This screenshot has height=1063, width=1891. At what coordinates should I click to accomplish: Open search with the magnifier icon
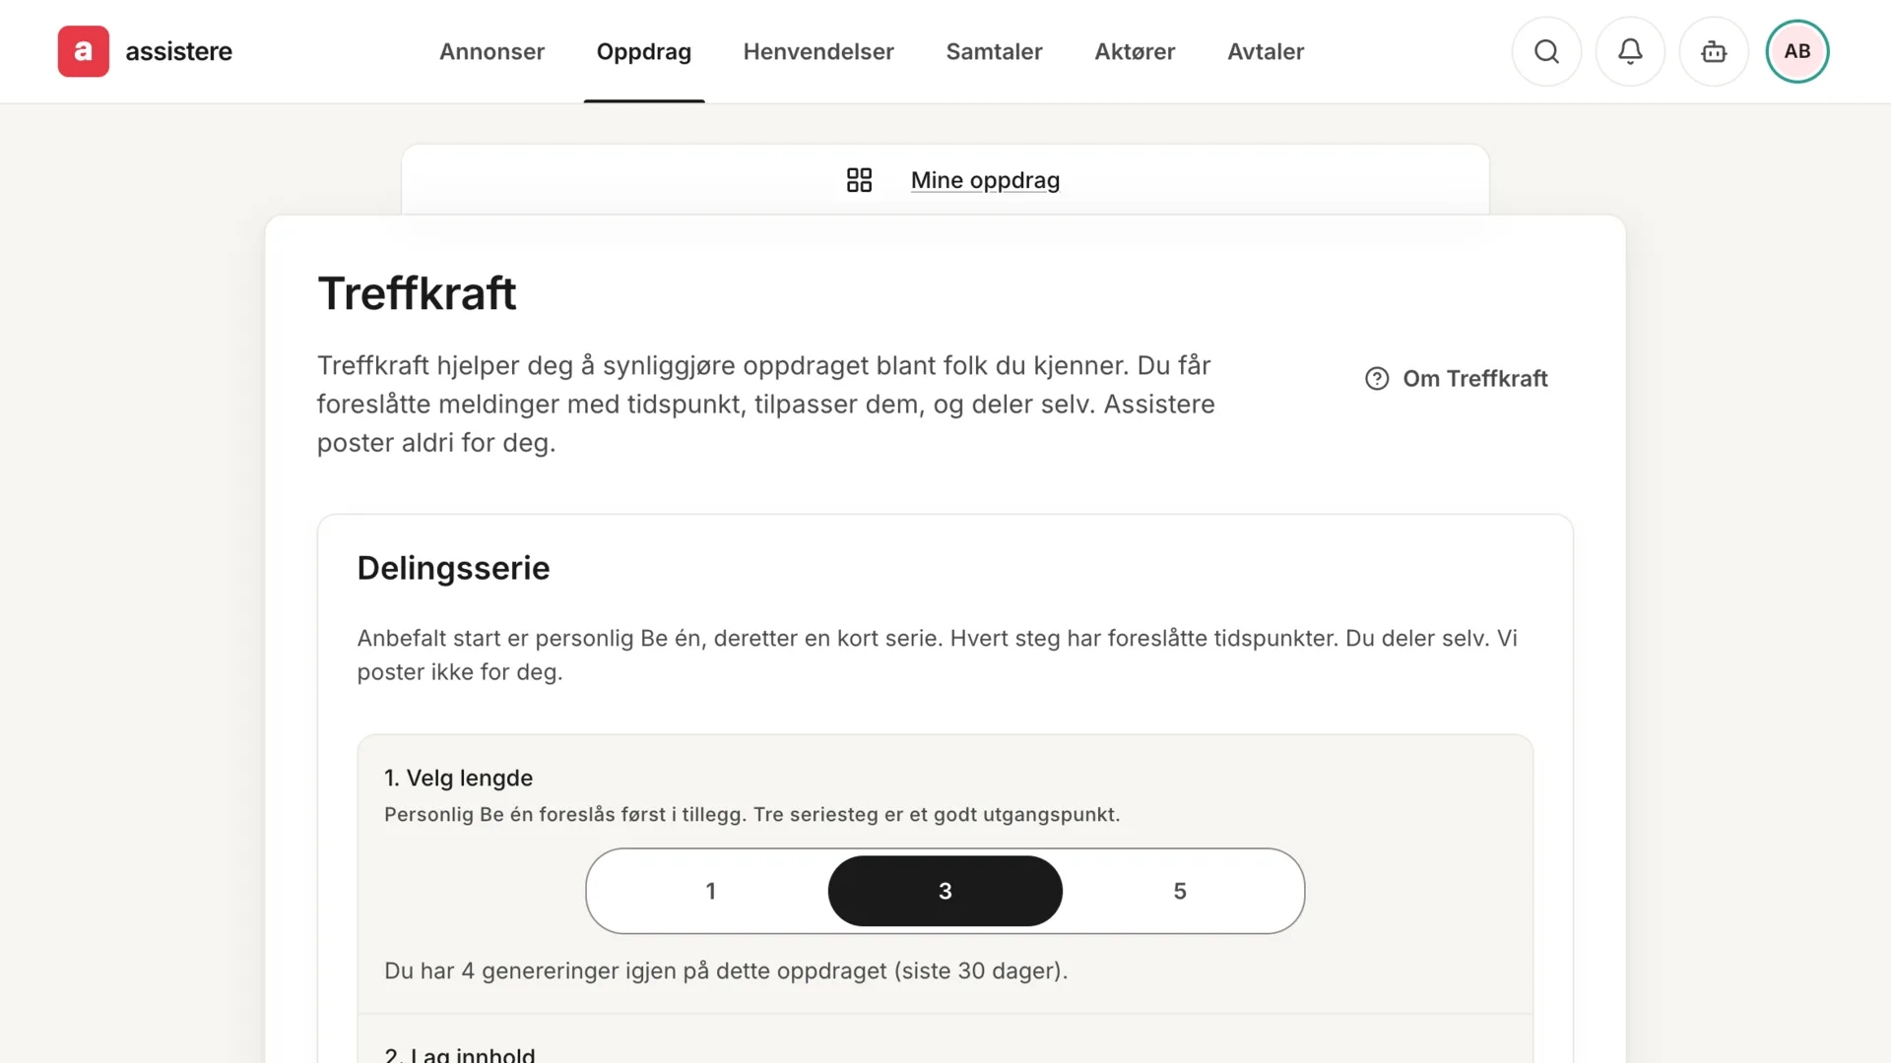[x=1546, y=51]
